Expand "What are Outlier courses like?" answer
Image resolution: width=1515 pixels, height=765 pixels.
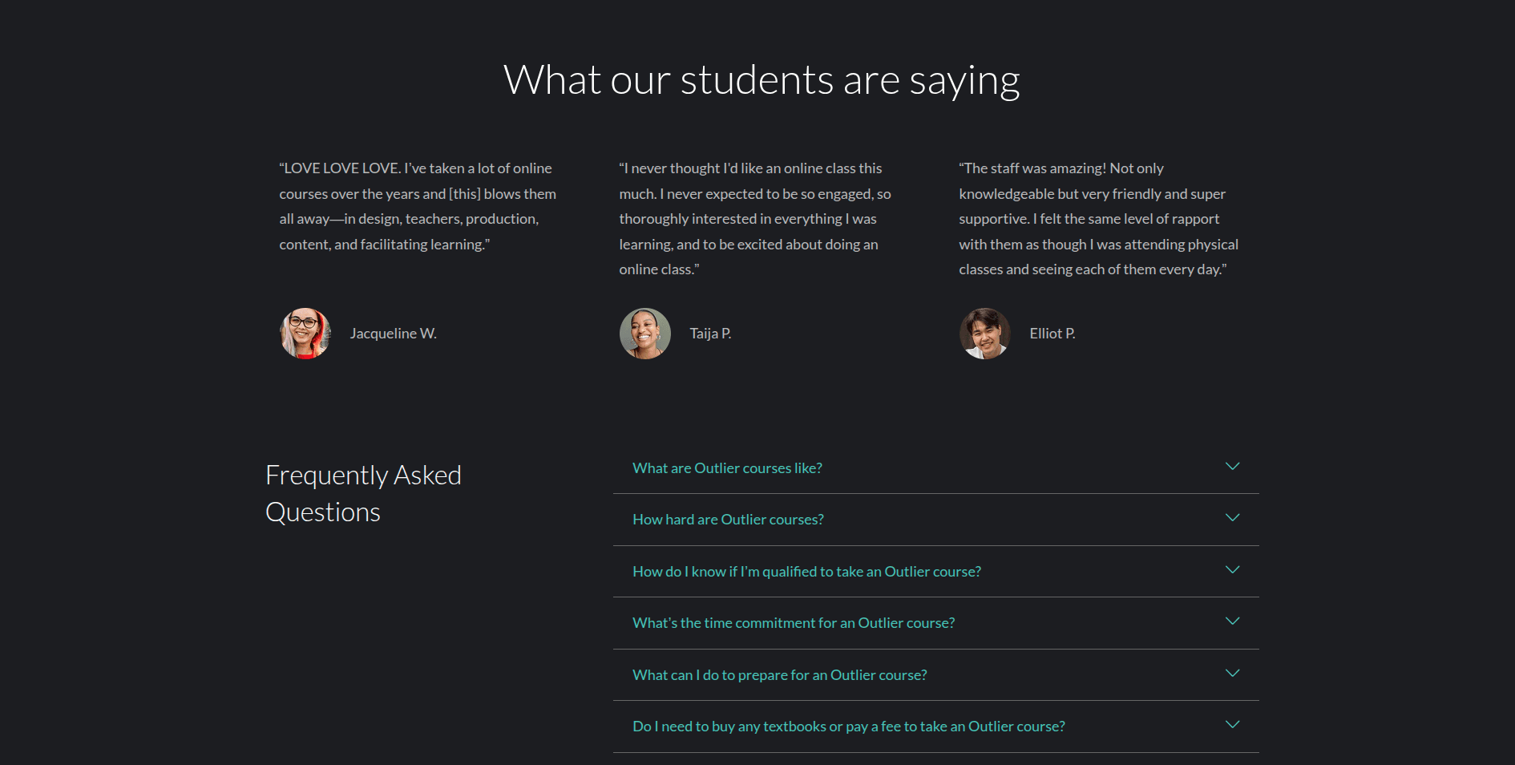click(x=1233, y=466)
